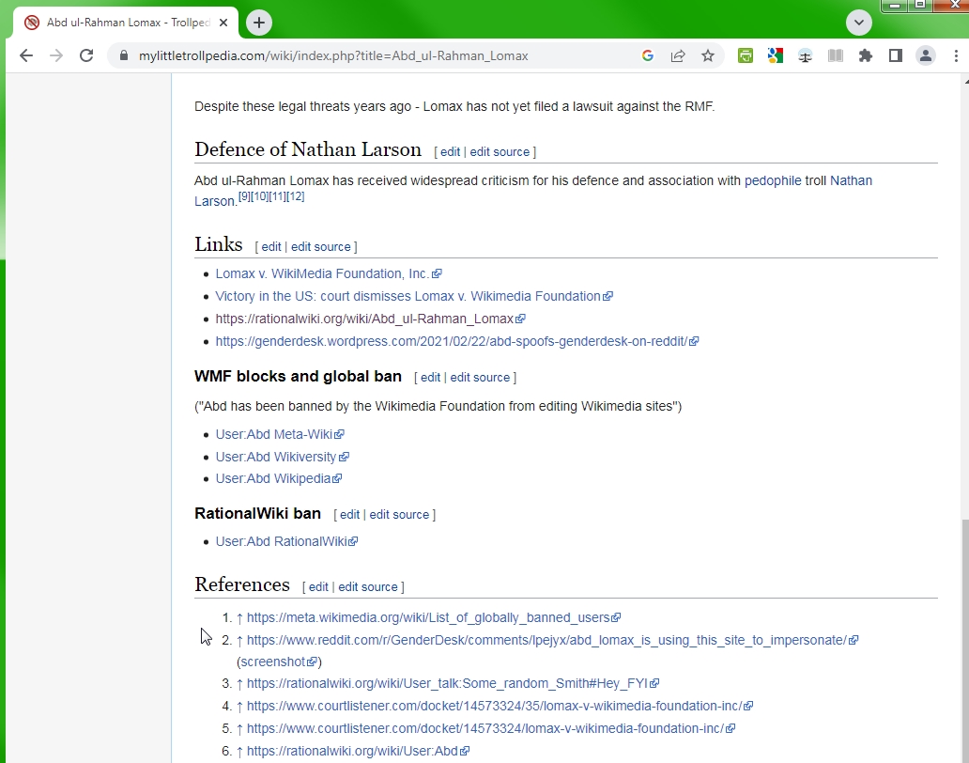Viewport: 969px width, 763px height.
Task: Edit the RationalWiki ban section
Action: [x=349, y=515]
